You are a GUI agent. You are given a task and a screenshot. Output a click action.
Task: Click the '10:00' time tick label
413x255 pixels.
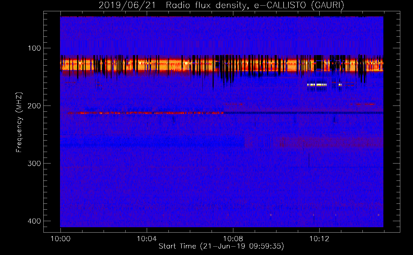(60, 239)
